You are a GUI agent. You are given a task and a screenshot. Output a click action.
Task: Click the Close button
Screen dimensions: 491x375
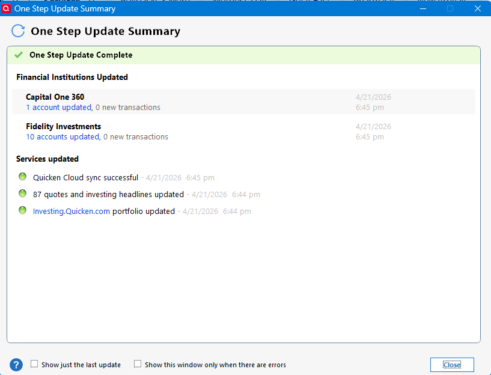coord(452,365)
